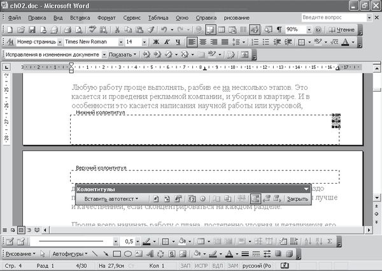This screenshot has height=271, width=382.
Task: Click the Undo arrow icon
Action: (x=164, y=29)
